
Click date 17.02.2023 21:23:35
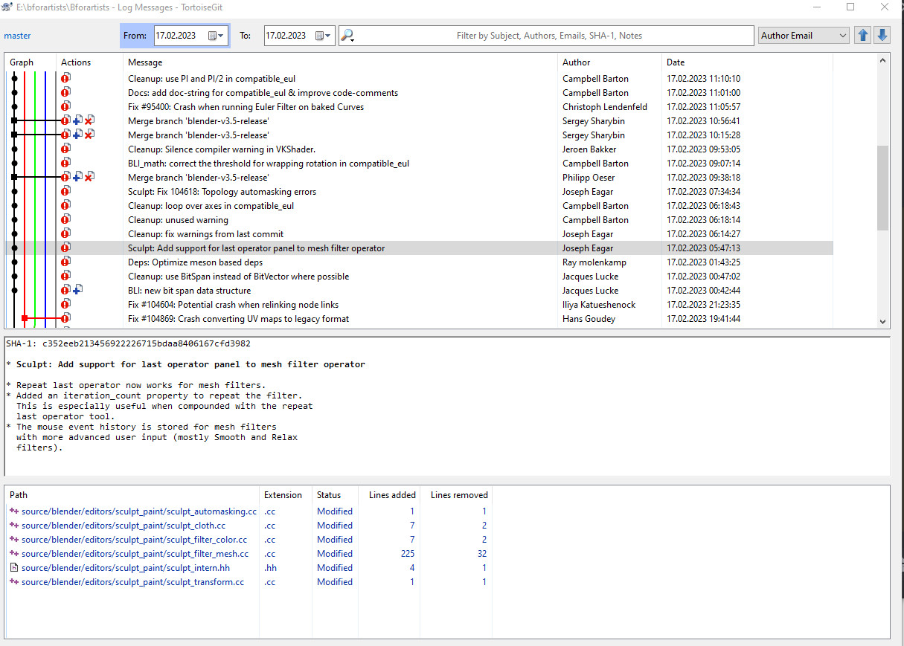[703, 304]
